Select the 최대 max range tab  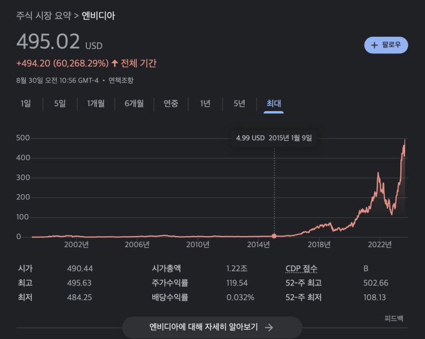coord(274,103)
